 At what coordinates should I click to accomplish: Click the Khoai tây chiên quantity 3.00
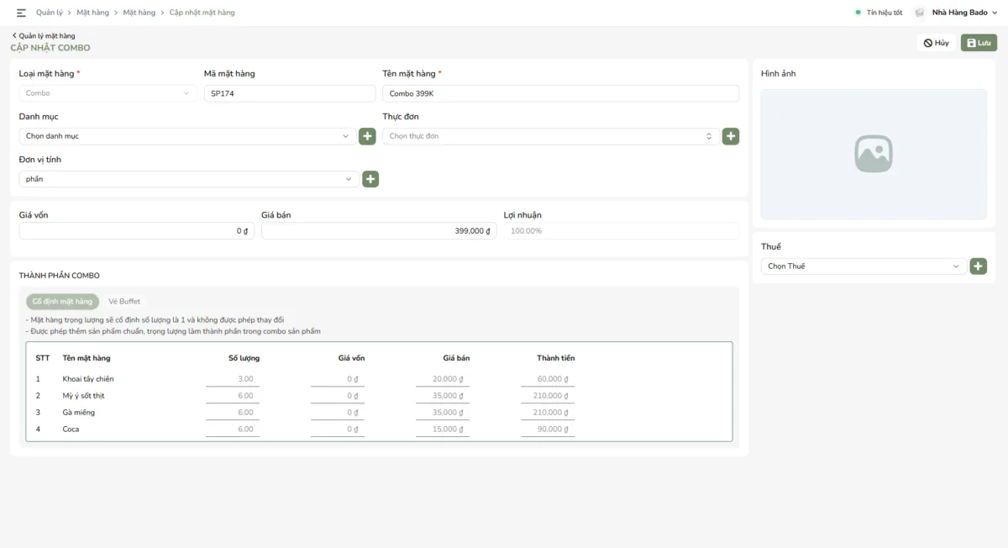[233, 379]
